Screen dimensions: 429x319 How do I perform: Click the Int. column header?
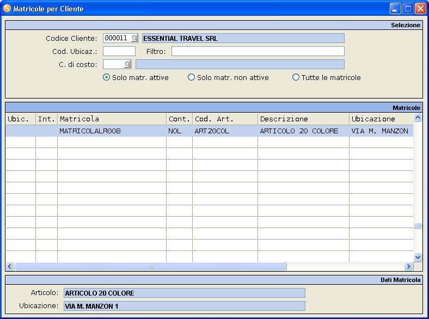46,119
